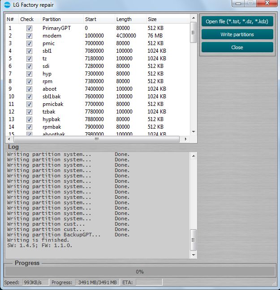Image resolution: width=280 pixels, height=290 pixels.
Task: Select the modem partition name
Action: [52, 36]
